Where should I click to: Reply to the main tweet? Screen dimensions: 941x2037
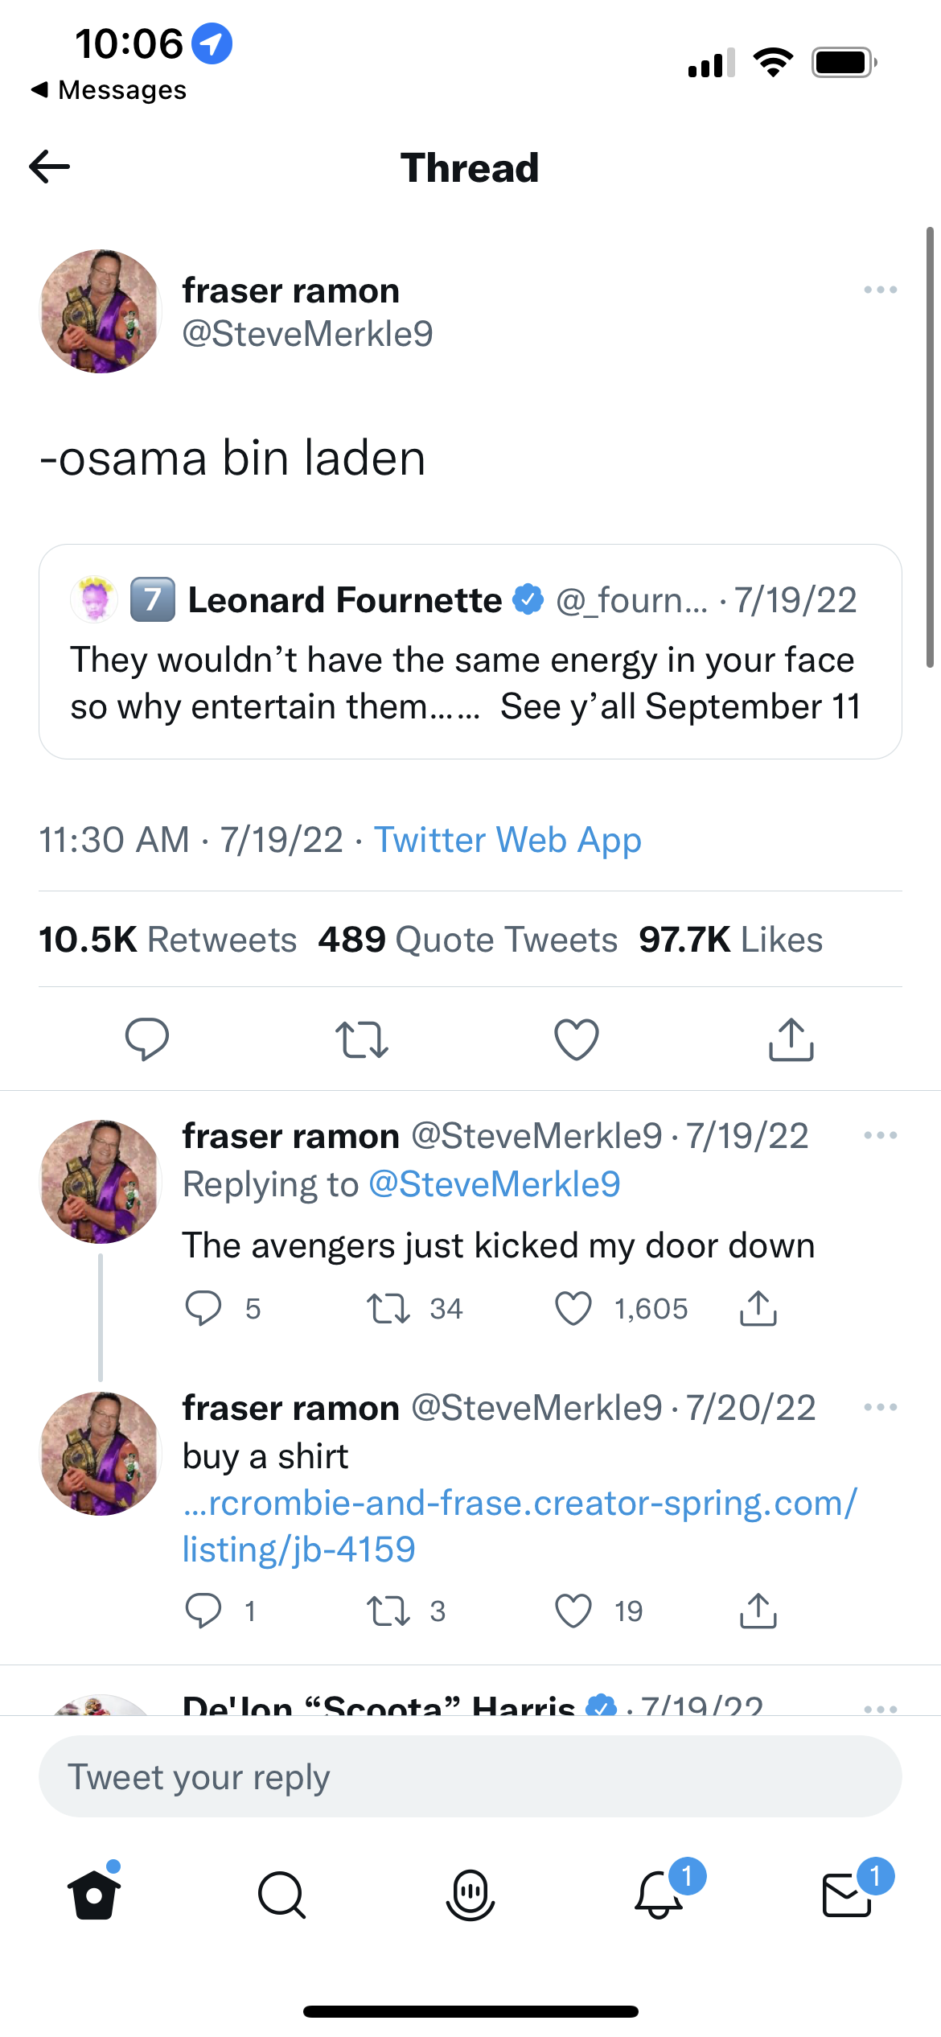coord(147,1039)
